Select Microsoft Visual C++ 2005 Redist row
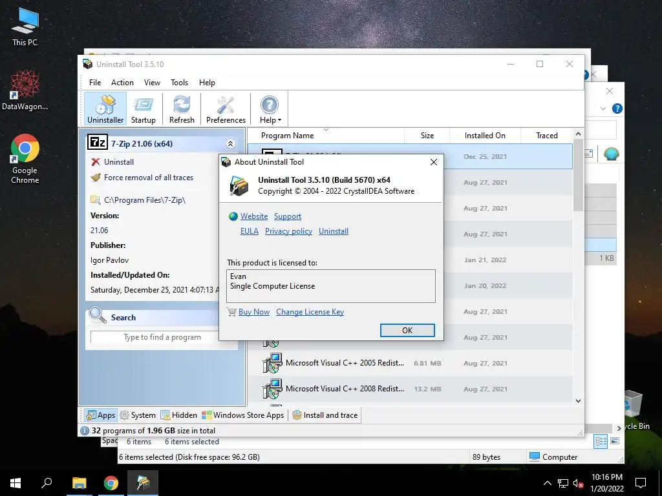 [x=410, y=363]
